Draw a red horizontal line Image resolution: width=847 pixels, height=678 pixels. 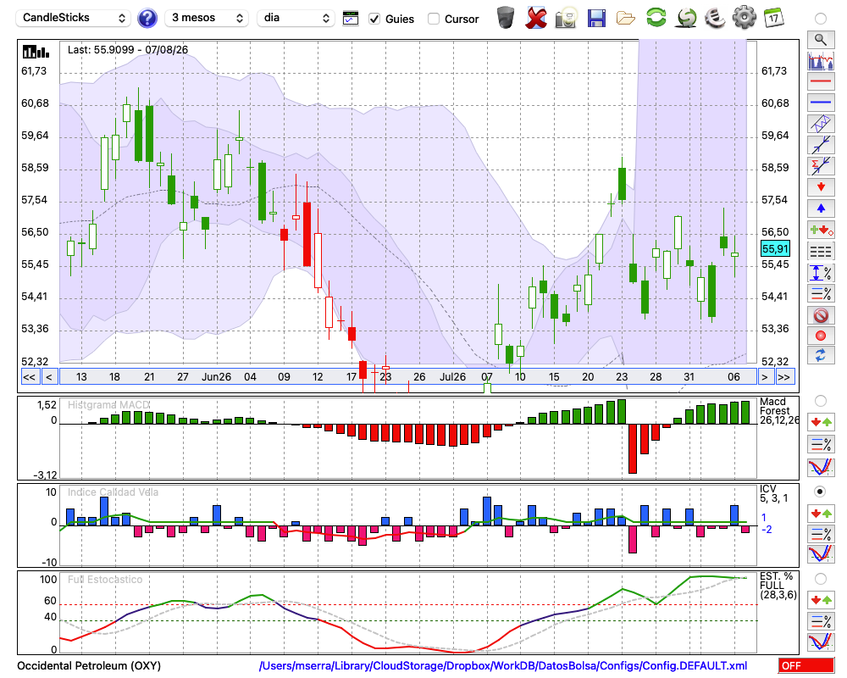pos(821,81)
